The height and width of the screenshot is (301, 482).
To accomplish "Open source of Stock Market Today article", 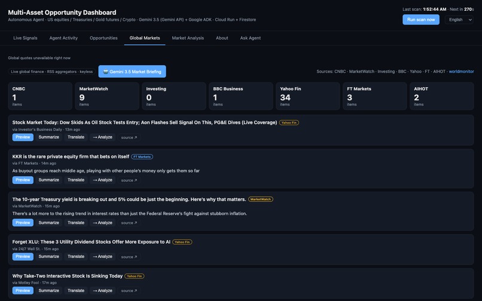I will pos(129,137).
